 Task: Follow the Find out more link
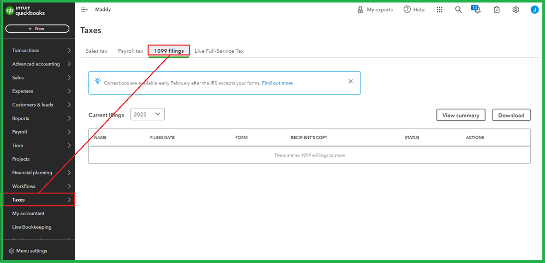[277, 83]
